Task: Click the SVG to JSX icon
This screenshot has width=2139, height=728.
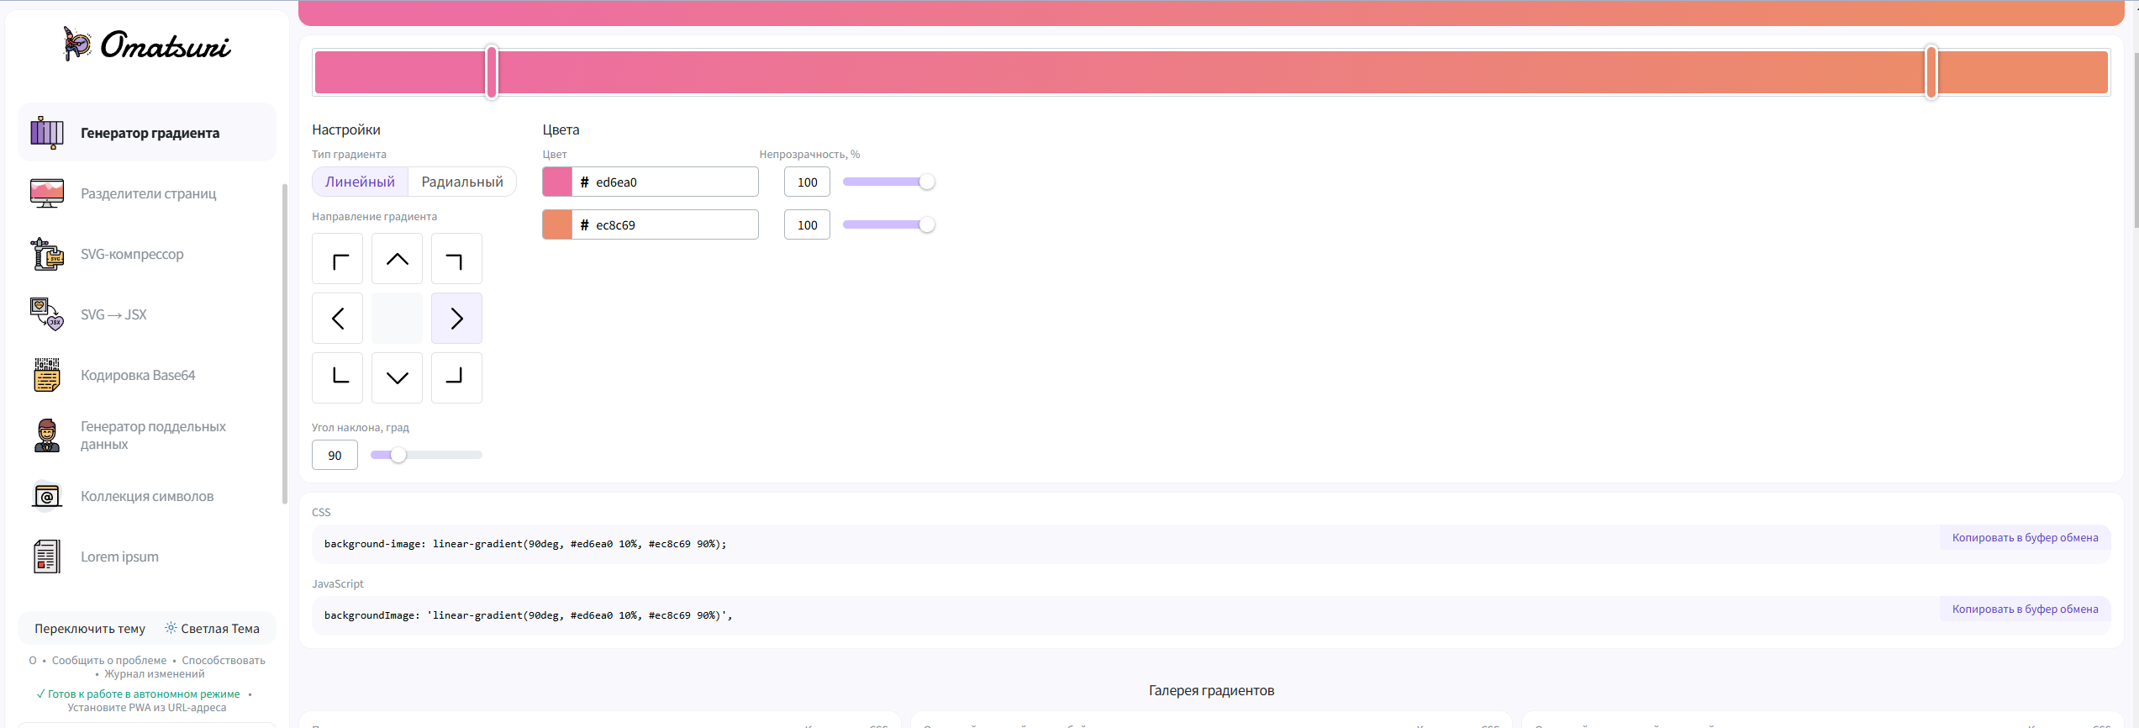Action: 47,314
